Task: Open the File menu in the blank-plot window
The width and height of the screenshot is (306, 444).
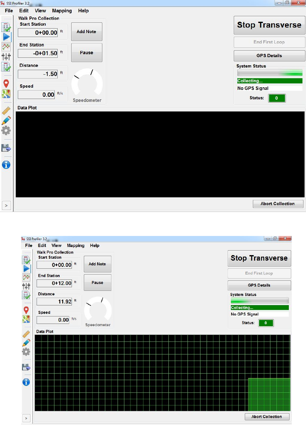Action: pyautogui.click(x=9, y=11)
